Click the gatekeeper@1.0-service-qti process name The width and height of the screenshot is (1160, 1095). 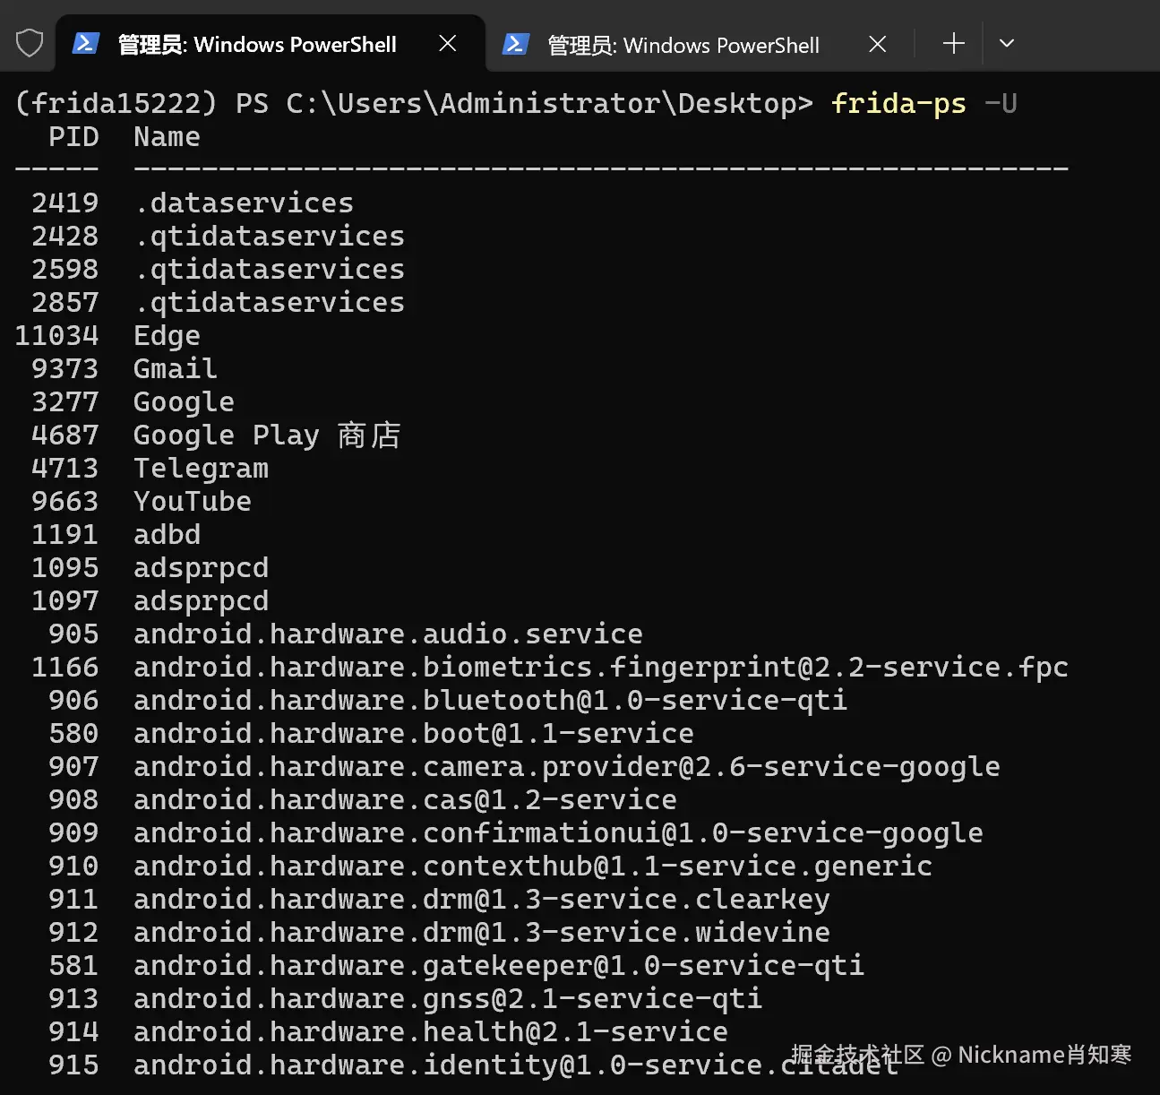coord(499,966)
